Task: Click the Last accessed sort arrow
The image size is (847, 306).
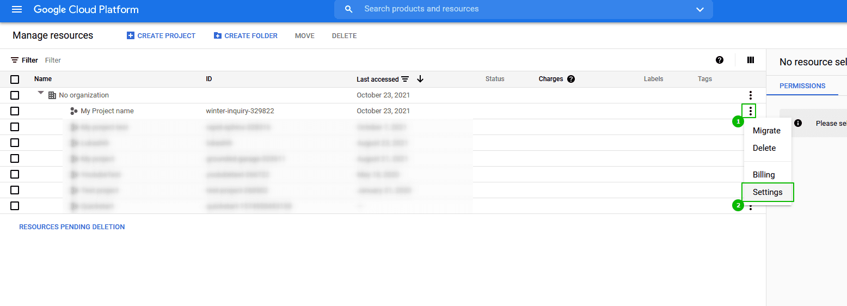Action: [x=420, y=79]
